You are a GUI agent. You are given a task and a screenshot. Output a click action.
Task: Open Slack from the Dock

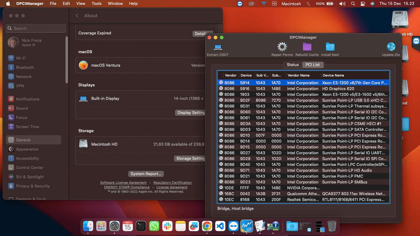click(x=167, y=226)
